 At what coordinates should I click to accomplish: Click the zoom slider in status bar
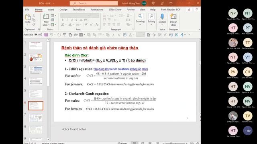tap(175, 143)
